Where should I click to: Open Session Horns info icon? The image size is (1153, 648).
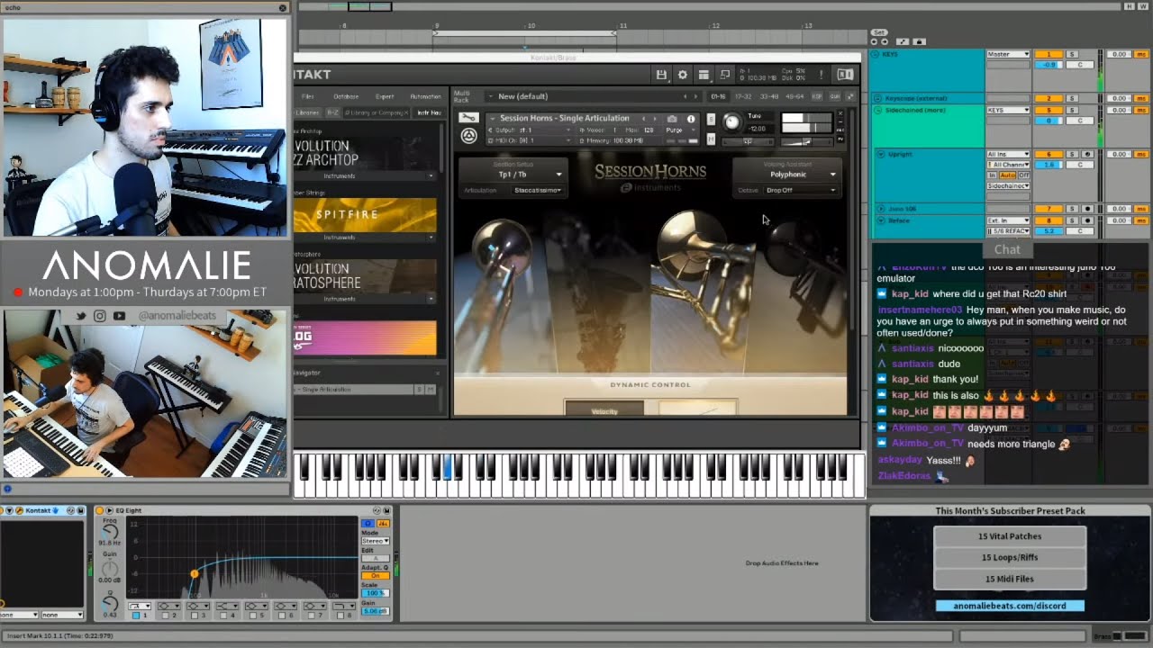tap(691, 118)
